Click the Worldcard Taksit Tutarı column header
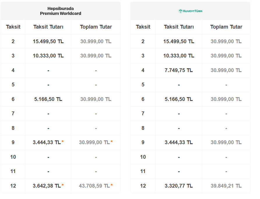Screen dimensions: 260x199 [x=48, y=27]
